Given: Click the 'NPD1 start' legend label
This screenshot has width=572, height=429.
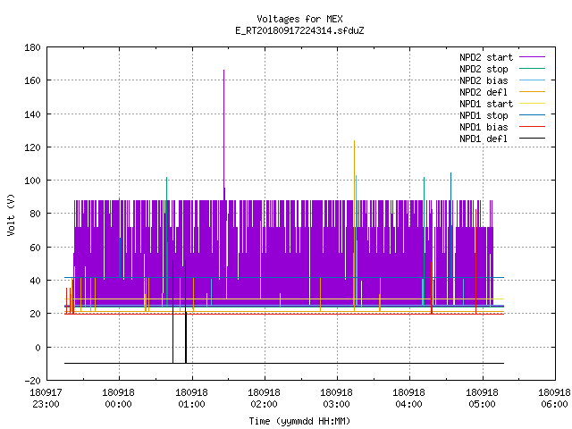Looking at the screenshot, I should [x=486, y=104].
